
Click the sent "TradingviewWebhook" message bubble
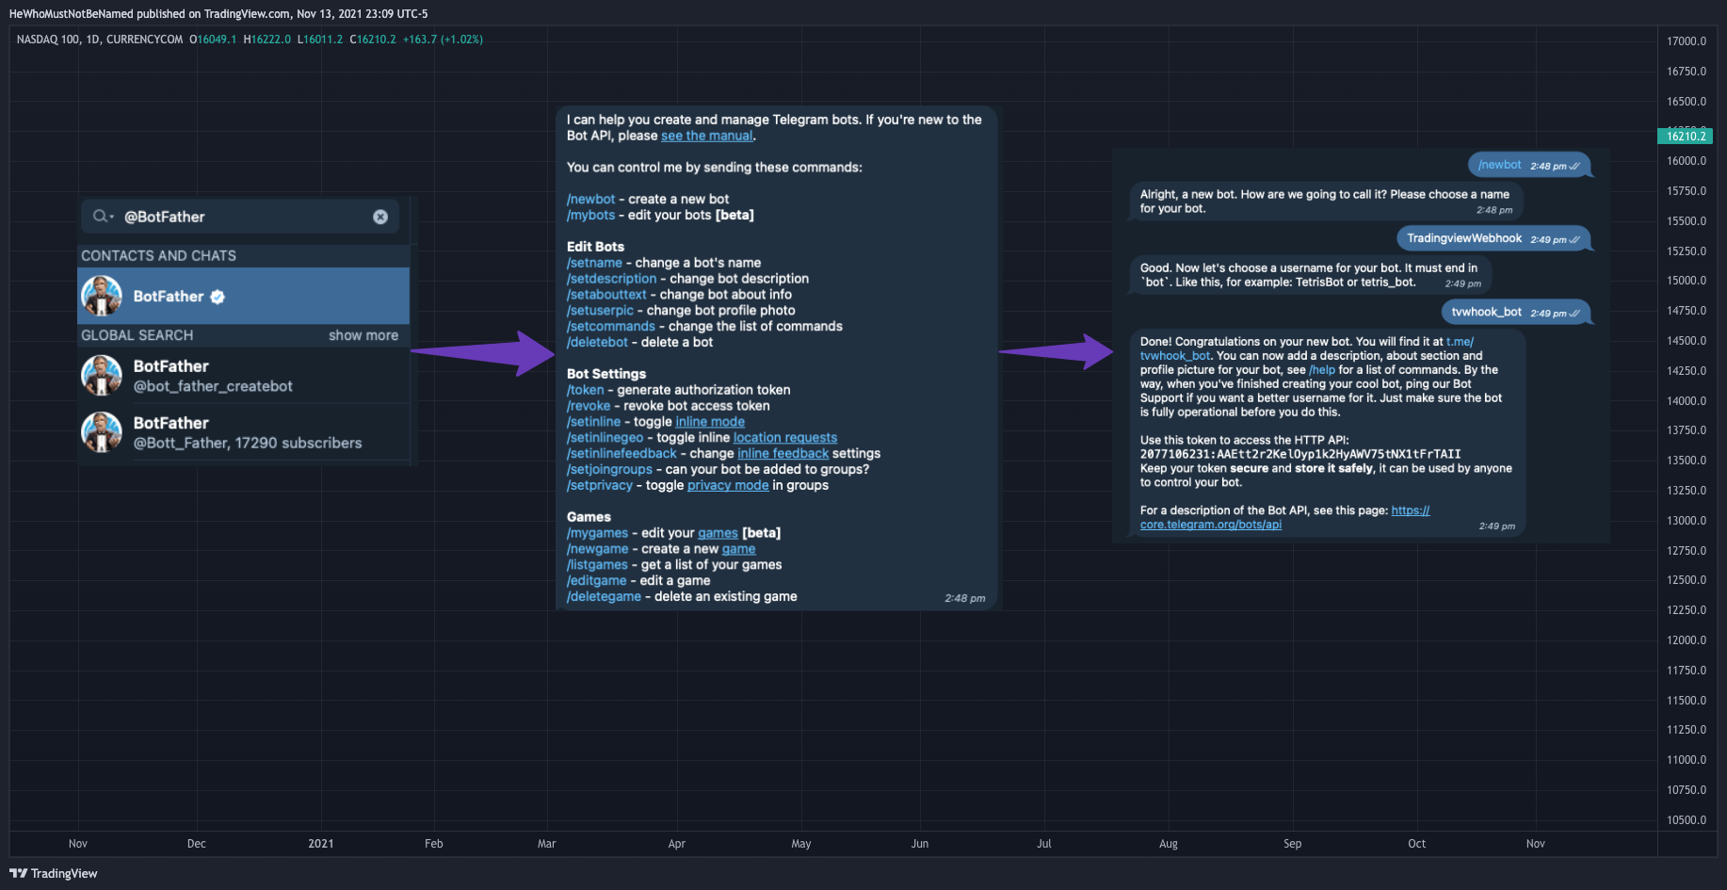tap(1493, 238)
